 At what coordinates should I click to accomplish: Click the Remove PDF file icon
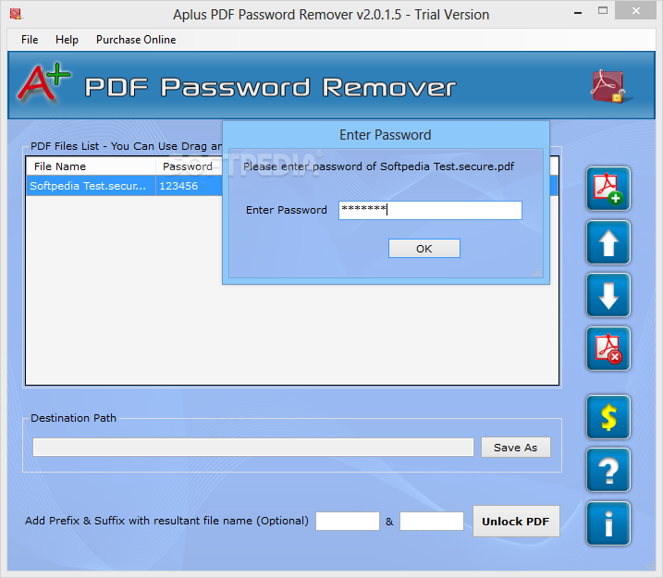[x=608, y=349]
